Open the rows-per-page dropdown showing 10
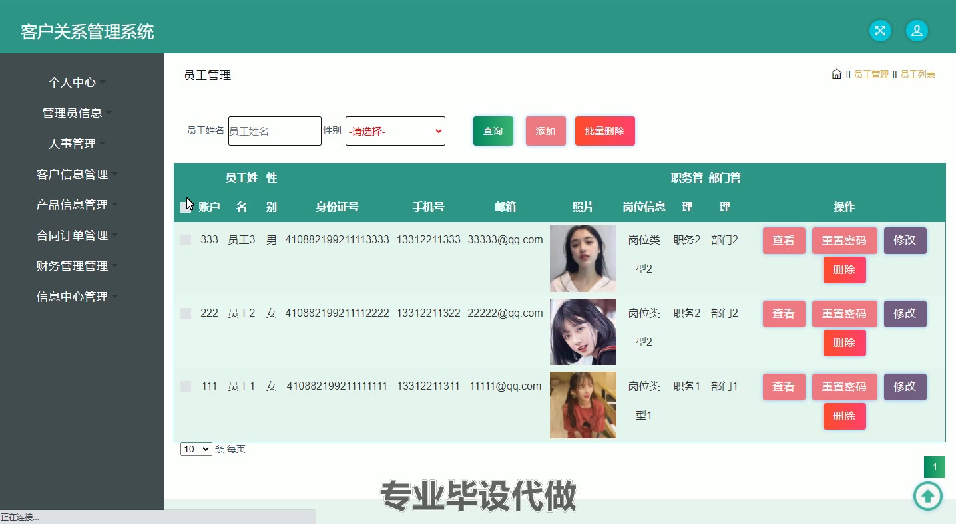This screenshot has height=524, width=956. point(196,449)
